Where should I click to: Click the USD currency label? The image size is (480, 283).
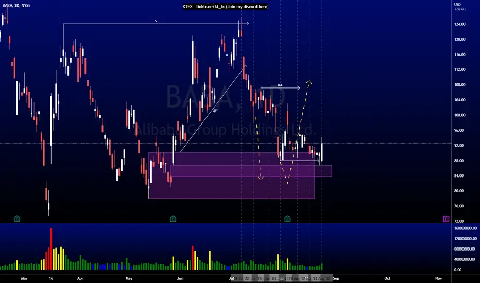(457, 4)
